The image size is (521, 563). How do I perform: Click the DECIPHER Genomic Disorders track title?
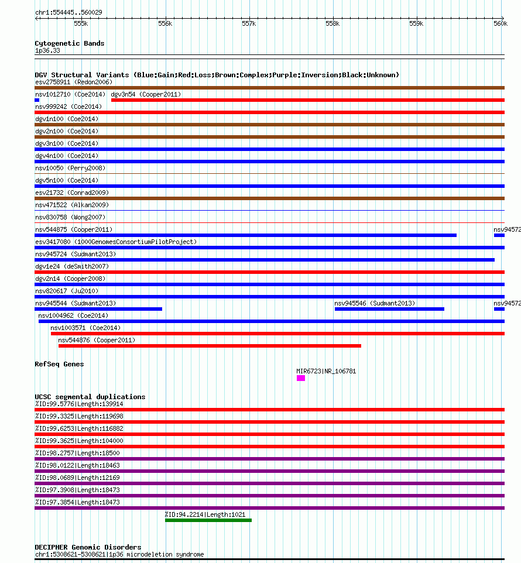[88, 547]
